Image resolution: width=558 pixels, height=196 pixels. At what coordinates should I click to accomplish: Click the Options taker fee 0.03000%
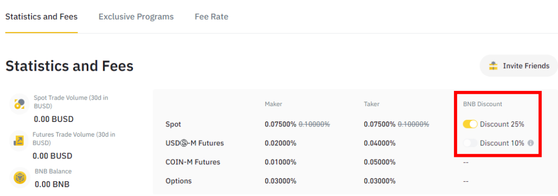point(380,181)
